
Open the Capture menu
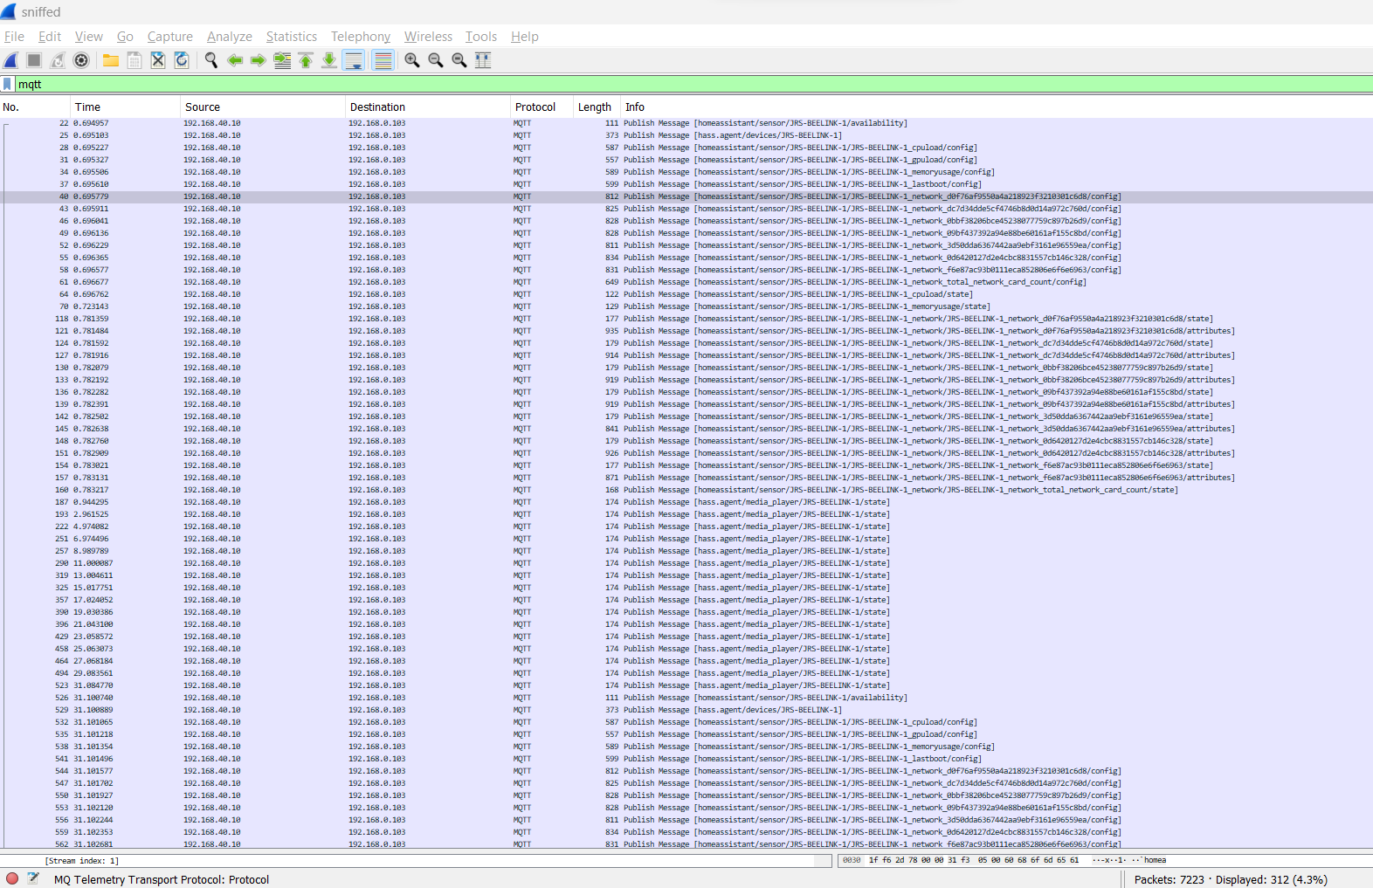coord(170,37)
